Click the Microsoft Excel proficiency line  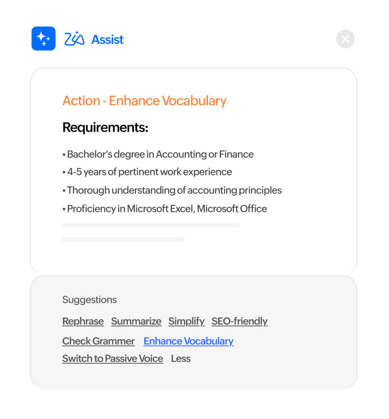coord(164,209)
